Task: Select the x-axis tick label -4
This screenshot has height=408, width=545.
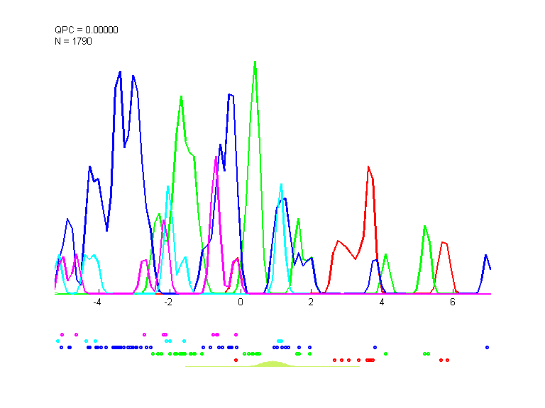Action: 97,302
